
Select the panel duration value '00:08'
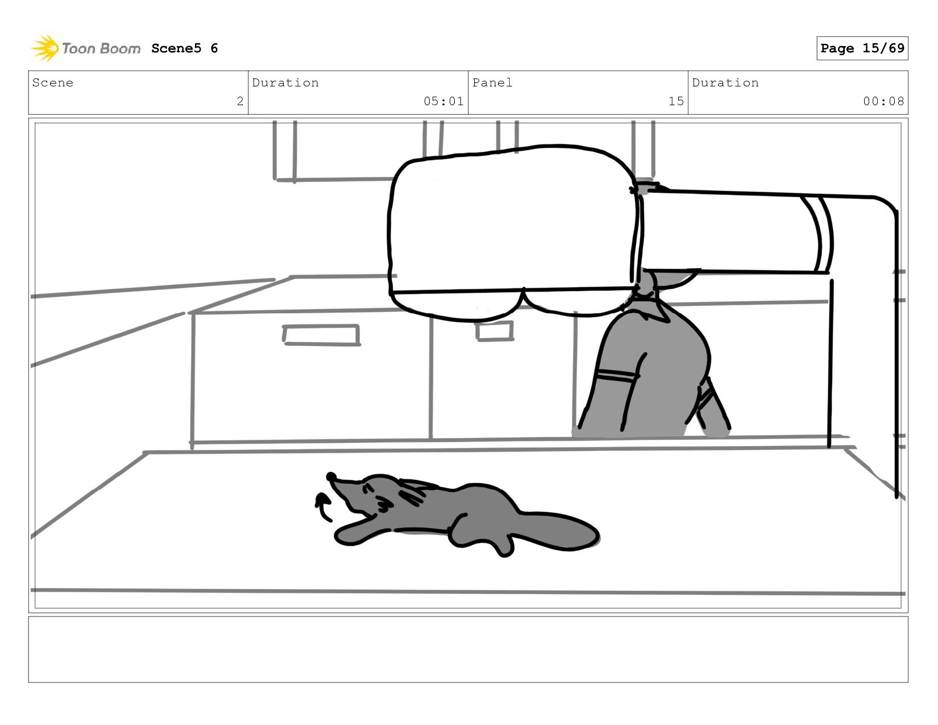[883, 101]
